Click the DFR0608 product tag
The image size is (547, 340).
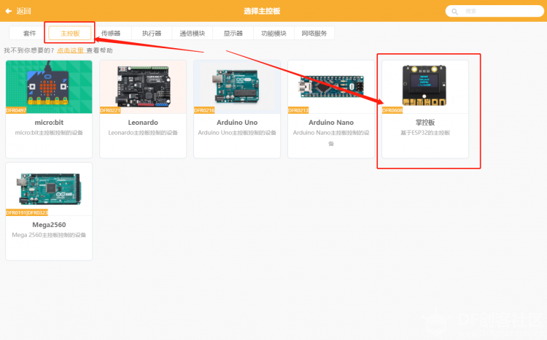click(x=392, y=110)
